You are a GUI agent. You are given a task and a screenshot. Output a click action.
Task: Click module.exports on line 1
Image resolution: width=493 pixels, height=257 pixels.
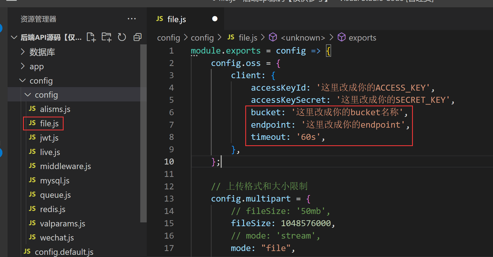point(226,50)
